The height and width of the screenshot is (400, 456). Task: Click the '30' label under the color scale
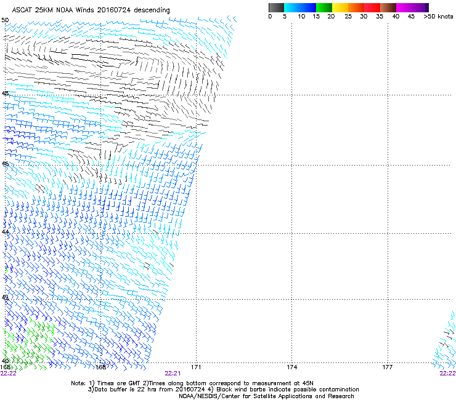pyautogui.click(x=364, y=17)
